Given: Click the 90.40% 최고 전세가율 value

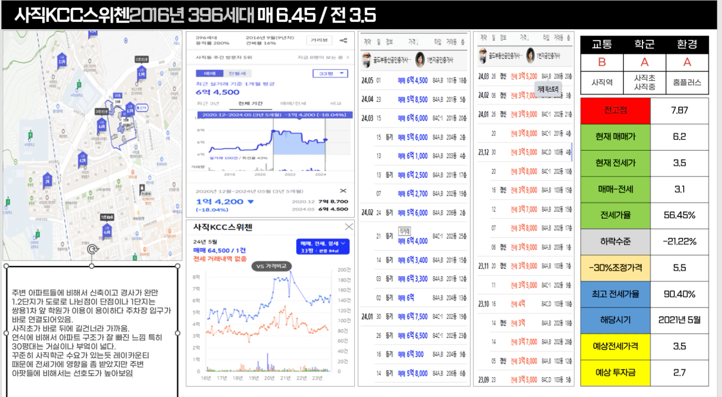Looking at the screenshot, I should point(680,294).
